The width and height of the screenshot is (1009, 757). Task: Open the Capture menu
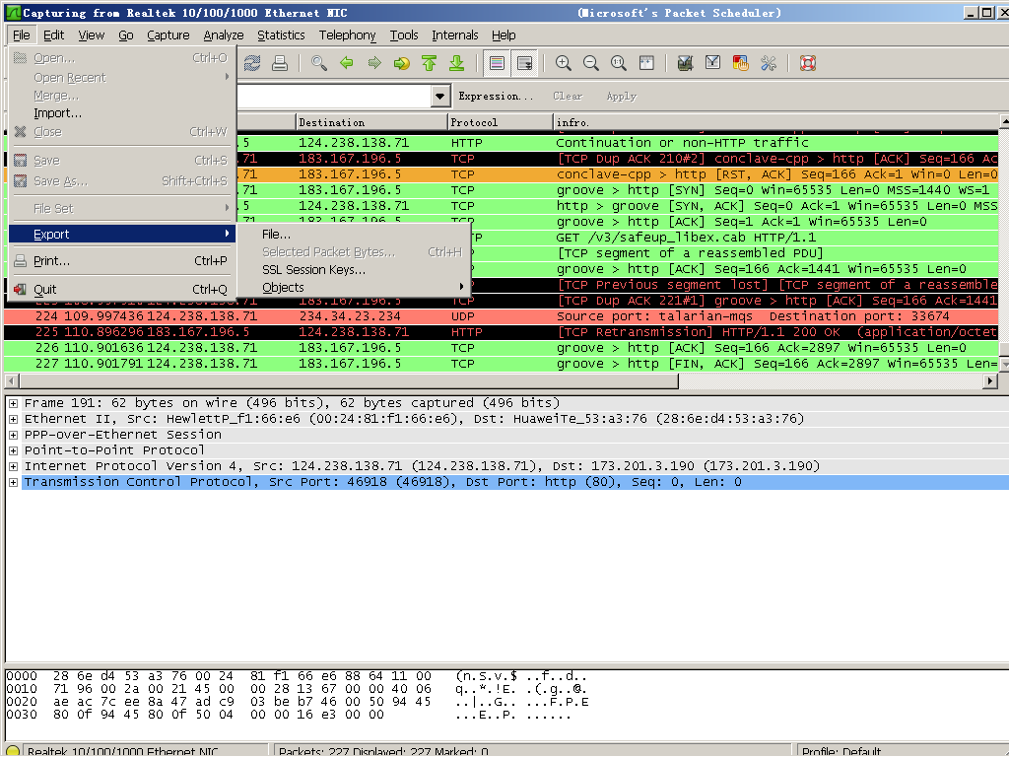[x=168, y=35]
